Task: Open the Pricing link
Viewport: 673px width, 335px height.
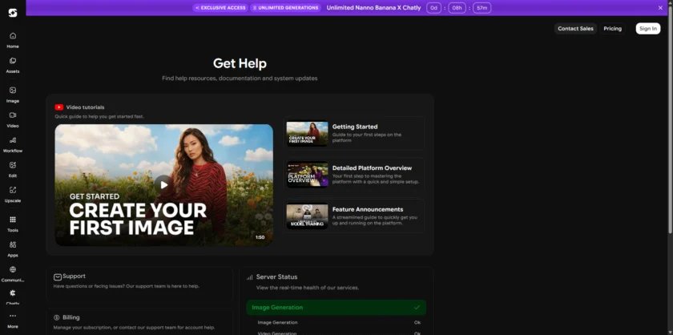Action: pos(612,29)
